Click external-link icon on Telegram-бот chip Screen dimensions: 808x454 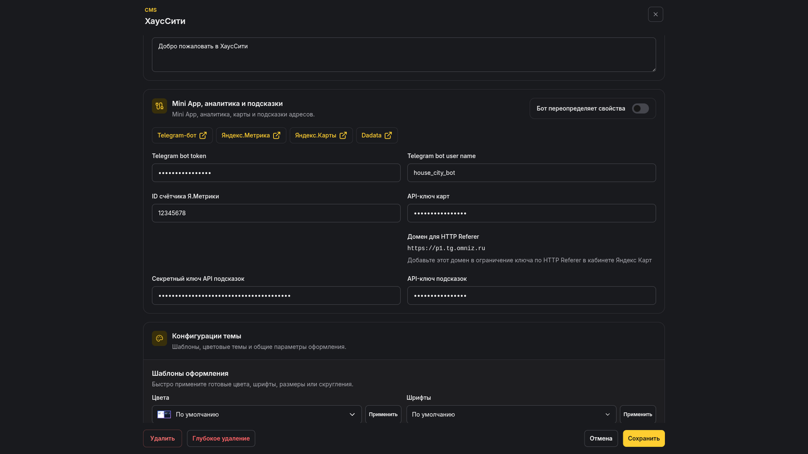click(203, 135)
